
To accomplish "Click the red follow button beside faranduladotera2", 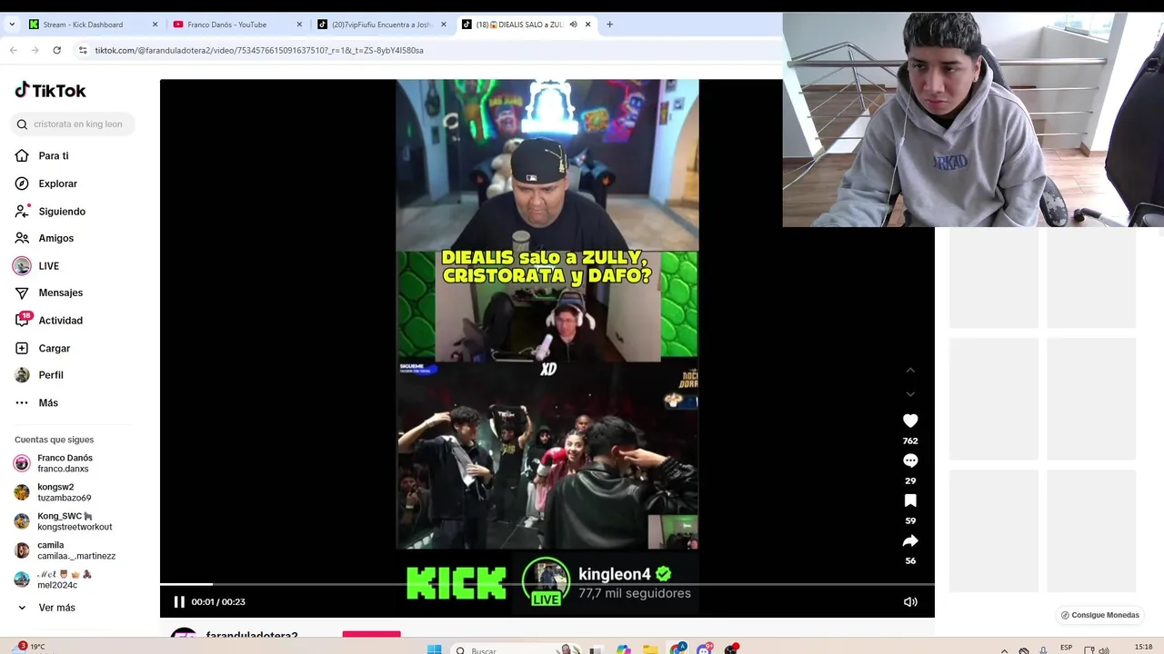I will 371,635.
